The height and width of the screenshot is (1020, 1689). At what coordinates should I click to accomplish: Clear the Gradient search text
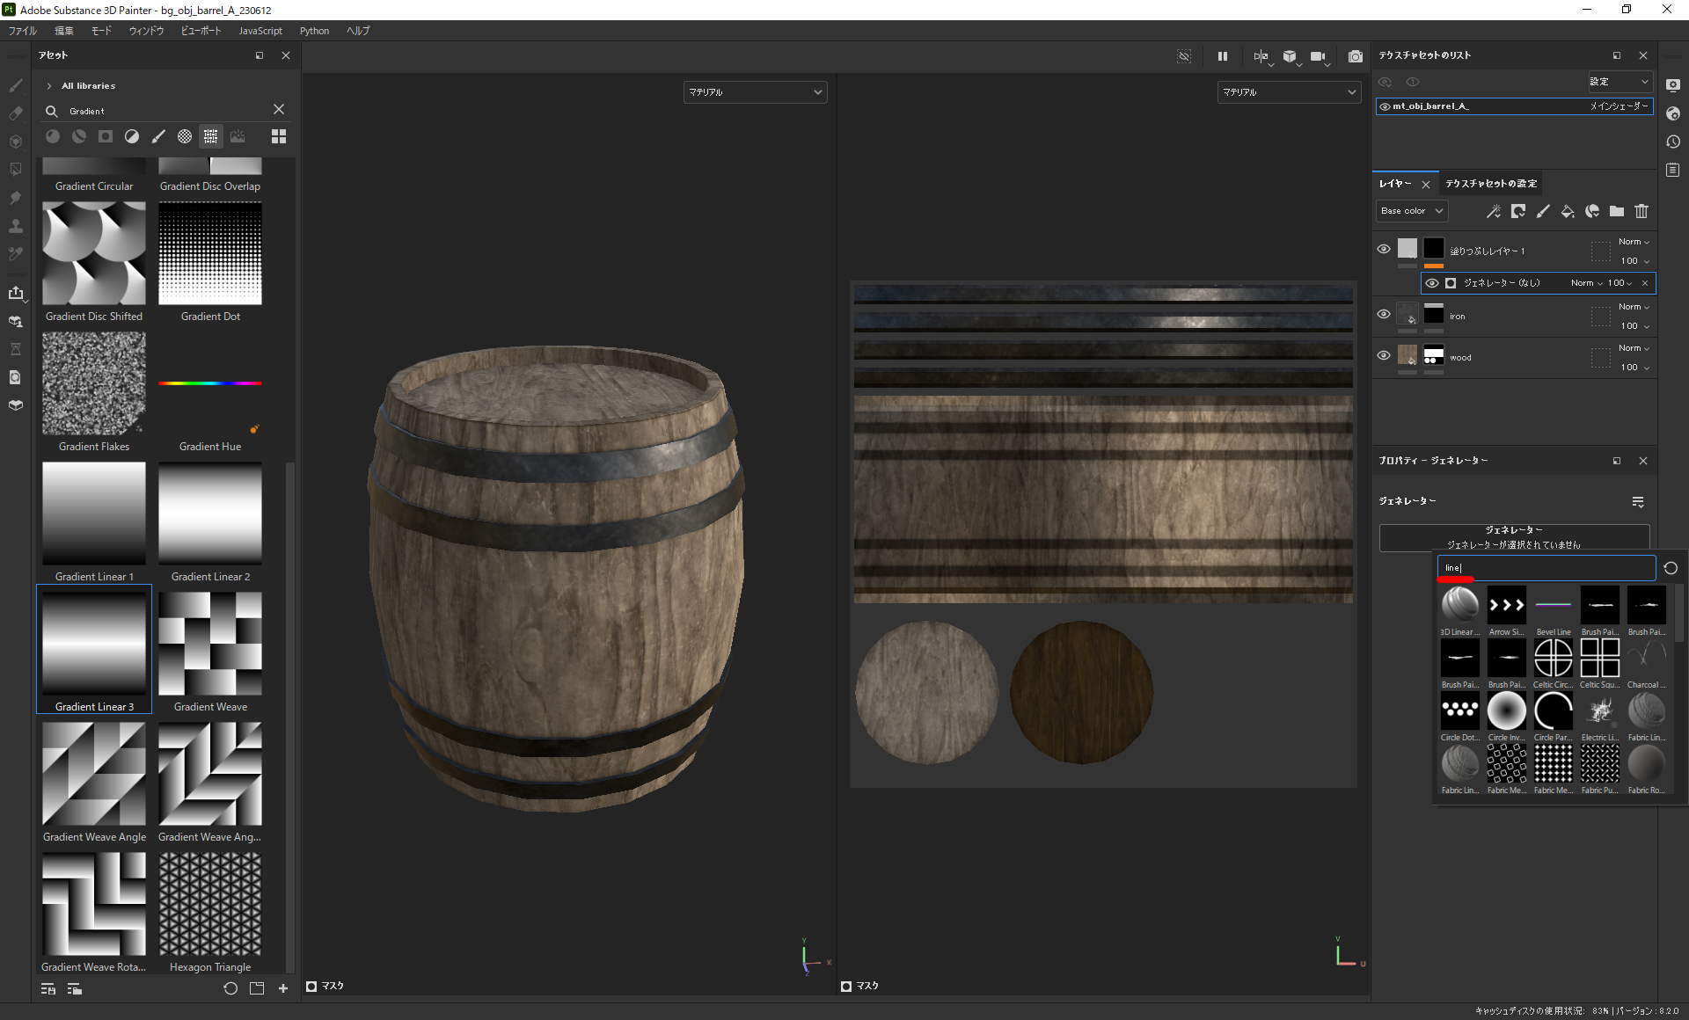coord(279,110)
